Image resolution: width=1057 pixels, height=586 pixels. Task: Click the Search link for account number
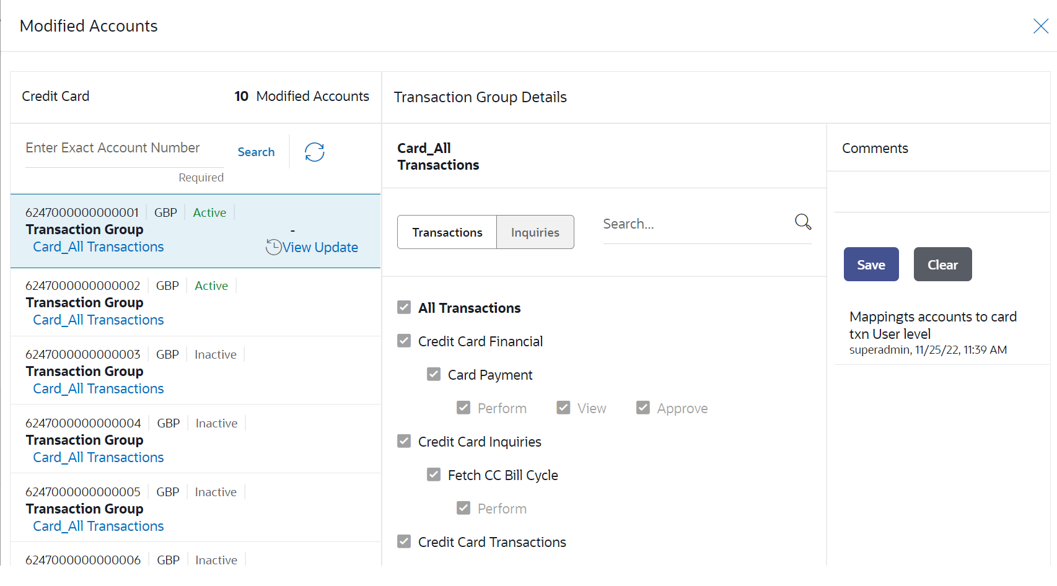tap(256, 152)
